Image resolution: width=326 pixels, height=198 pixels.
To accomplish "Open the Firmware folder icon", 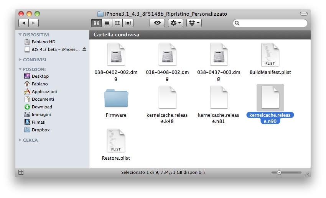I will (116, 98).
